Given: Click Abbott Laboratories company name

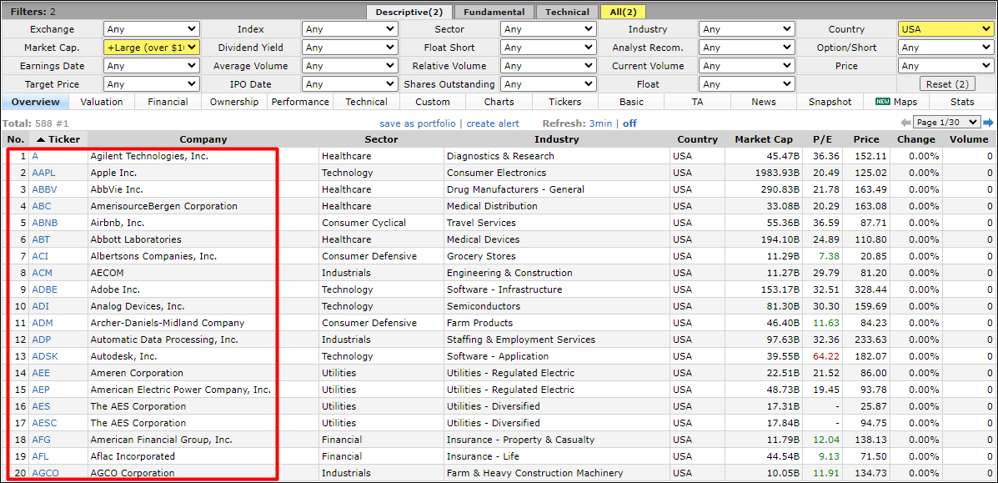Looking at the screenshot, I should coord(136,239).
